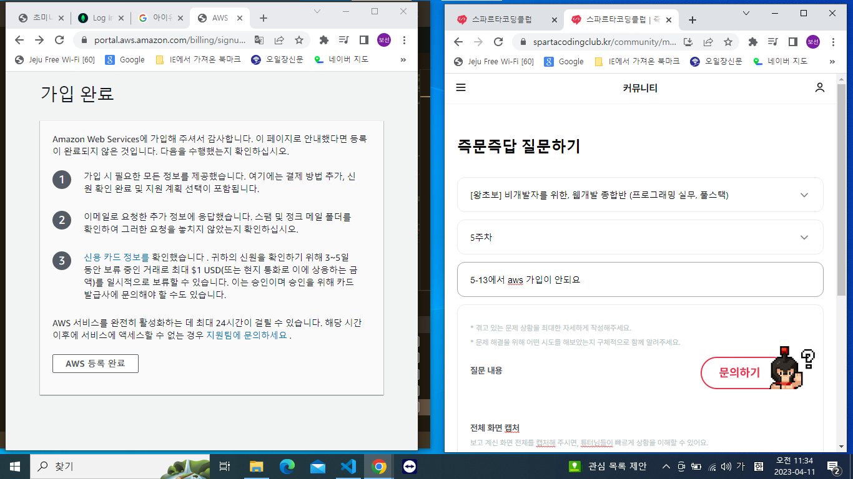Image resolution: width=853 pixels, height=479 pixels.
Task: Show more bookmarks in Sparta window
Action: tap(832, 61)
